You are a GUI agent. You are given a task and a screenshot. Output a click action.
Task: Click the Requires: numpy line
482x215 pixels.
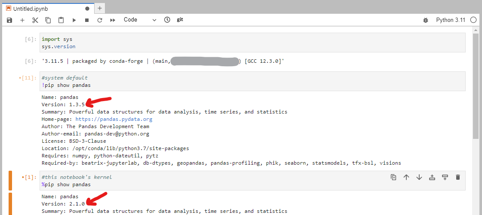click(100, 156)
